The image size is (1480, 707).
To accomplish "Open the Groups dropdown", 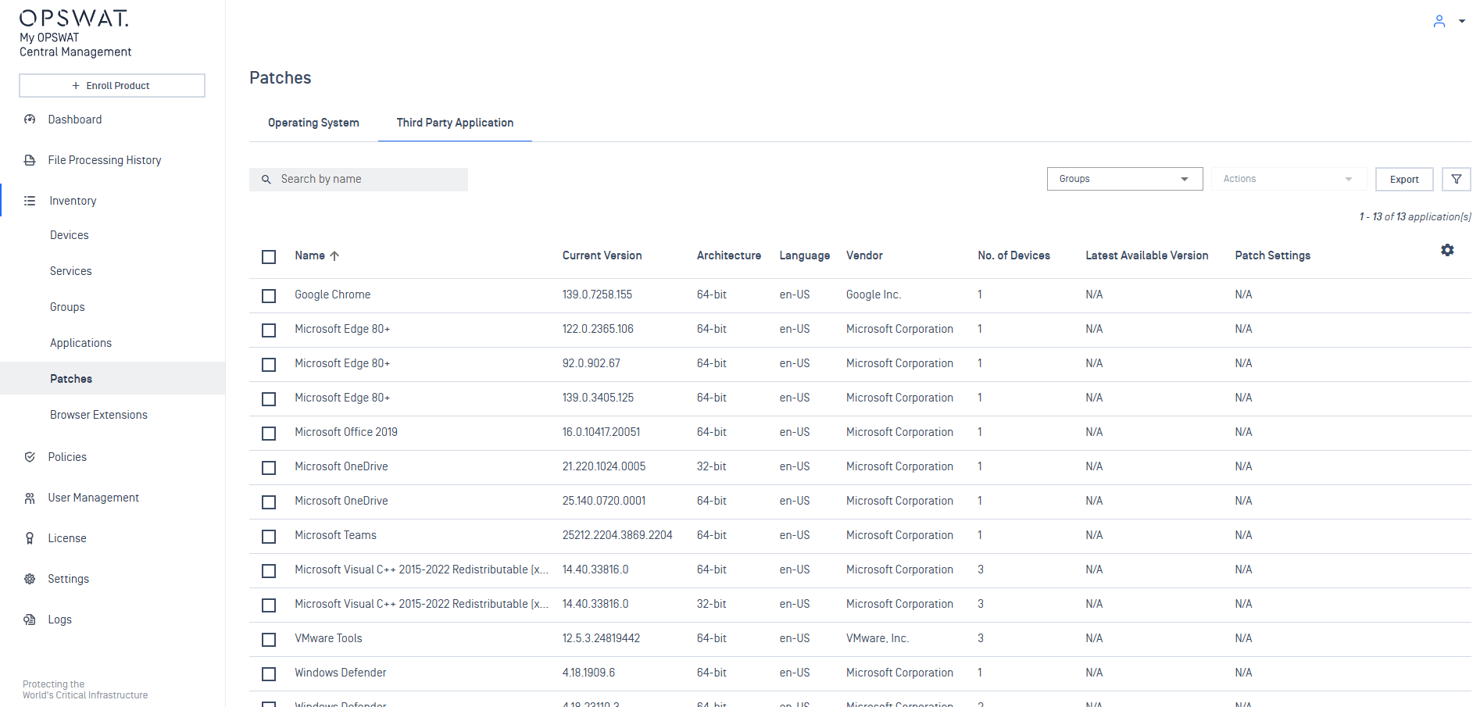I will (x=1124, y=178).
